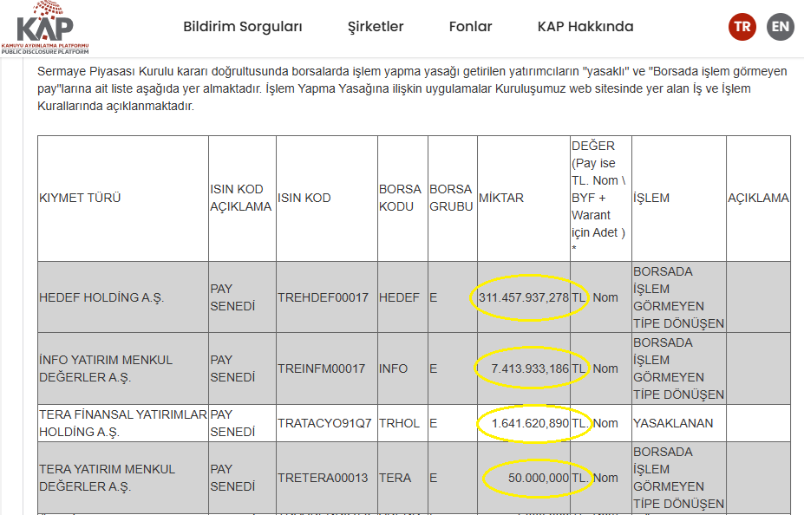Image resolution: width=804 pixels, height=515 pixels.
Task: Select HEDEF HOLDİNG A.Ş. cell
Action: point(123,297)
